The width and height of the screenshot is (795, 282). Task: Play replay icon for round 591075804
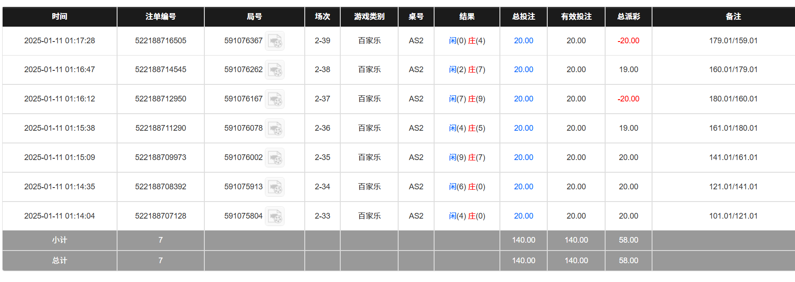point(275,216)
